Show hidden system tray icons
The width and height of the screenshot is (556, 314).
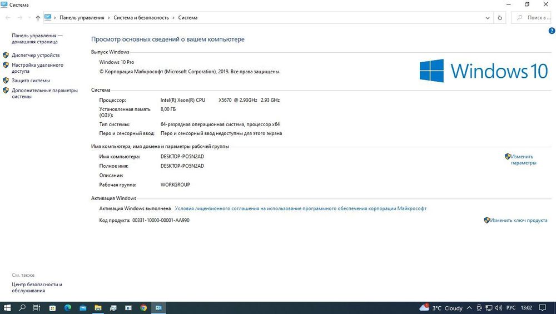(x=469, y=308)
